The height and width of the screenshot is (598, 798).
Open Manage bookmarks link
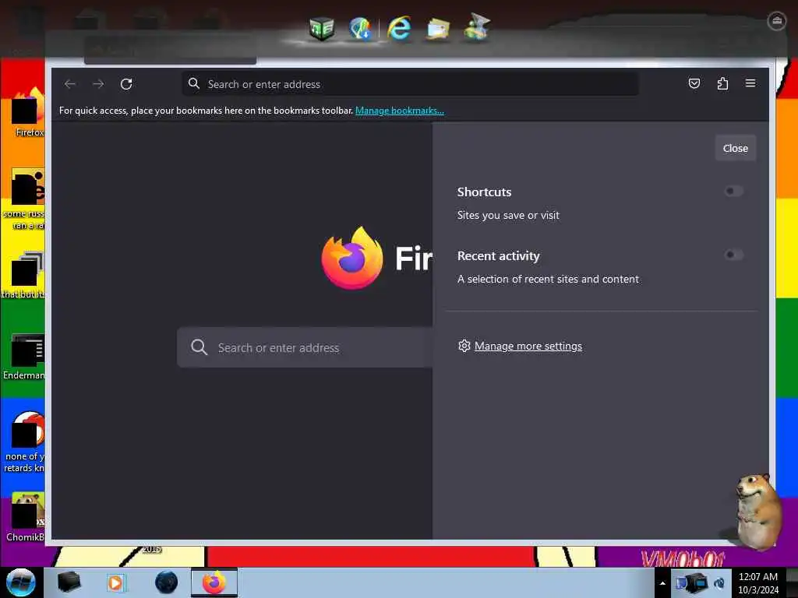coord(400,111)
